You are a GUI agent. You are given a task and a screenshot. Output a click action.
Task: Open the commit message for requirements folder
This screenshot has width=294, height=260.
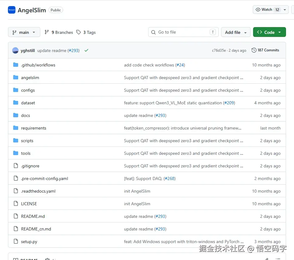[x=182, y=128]
